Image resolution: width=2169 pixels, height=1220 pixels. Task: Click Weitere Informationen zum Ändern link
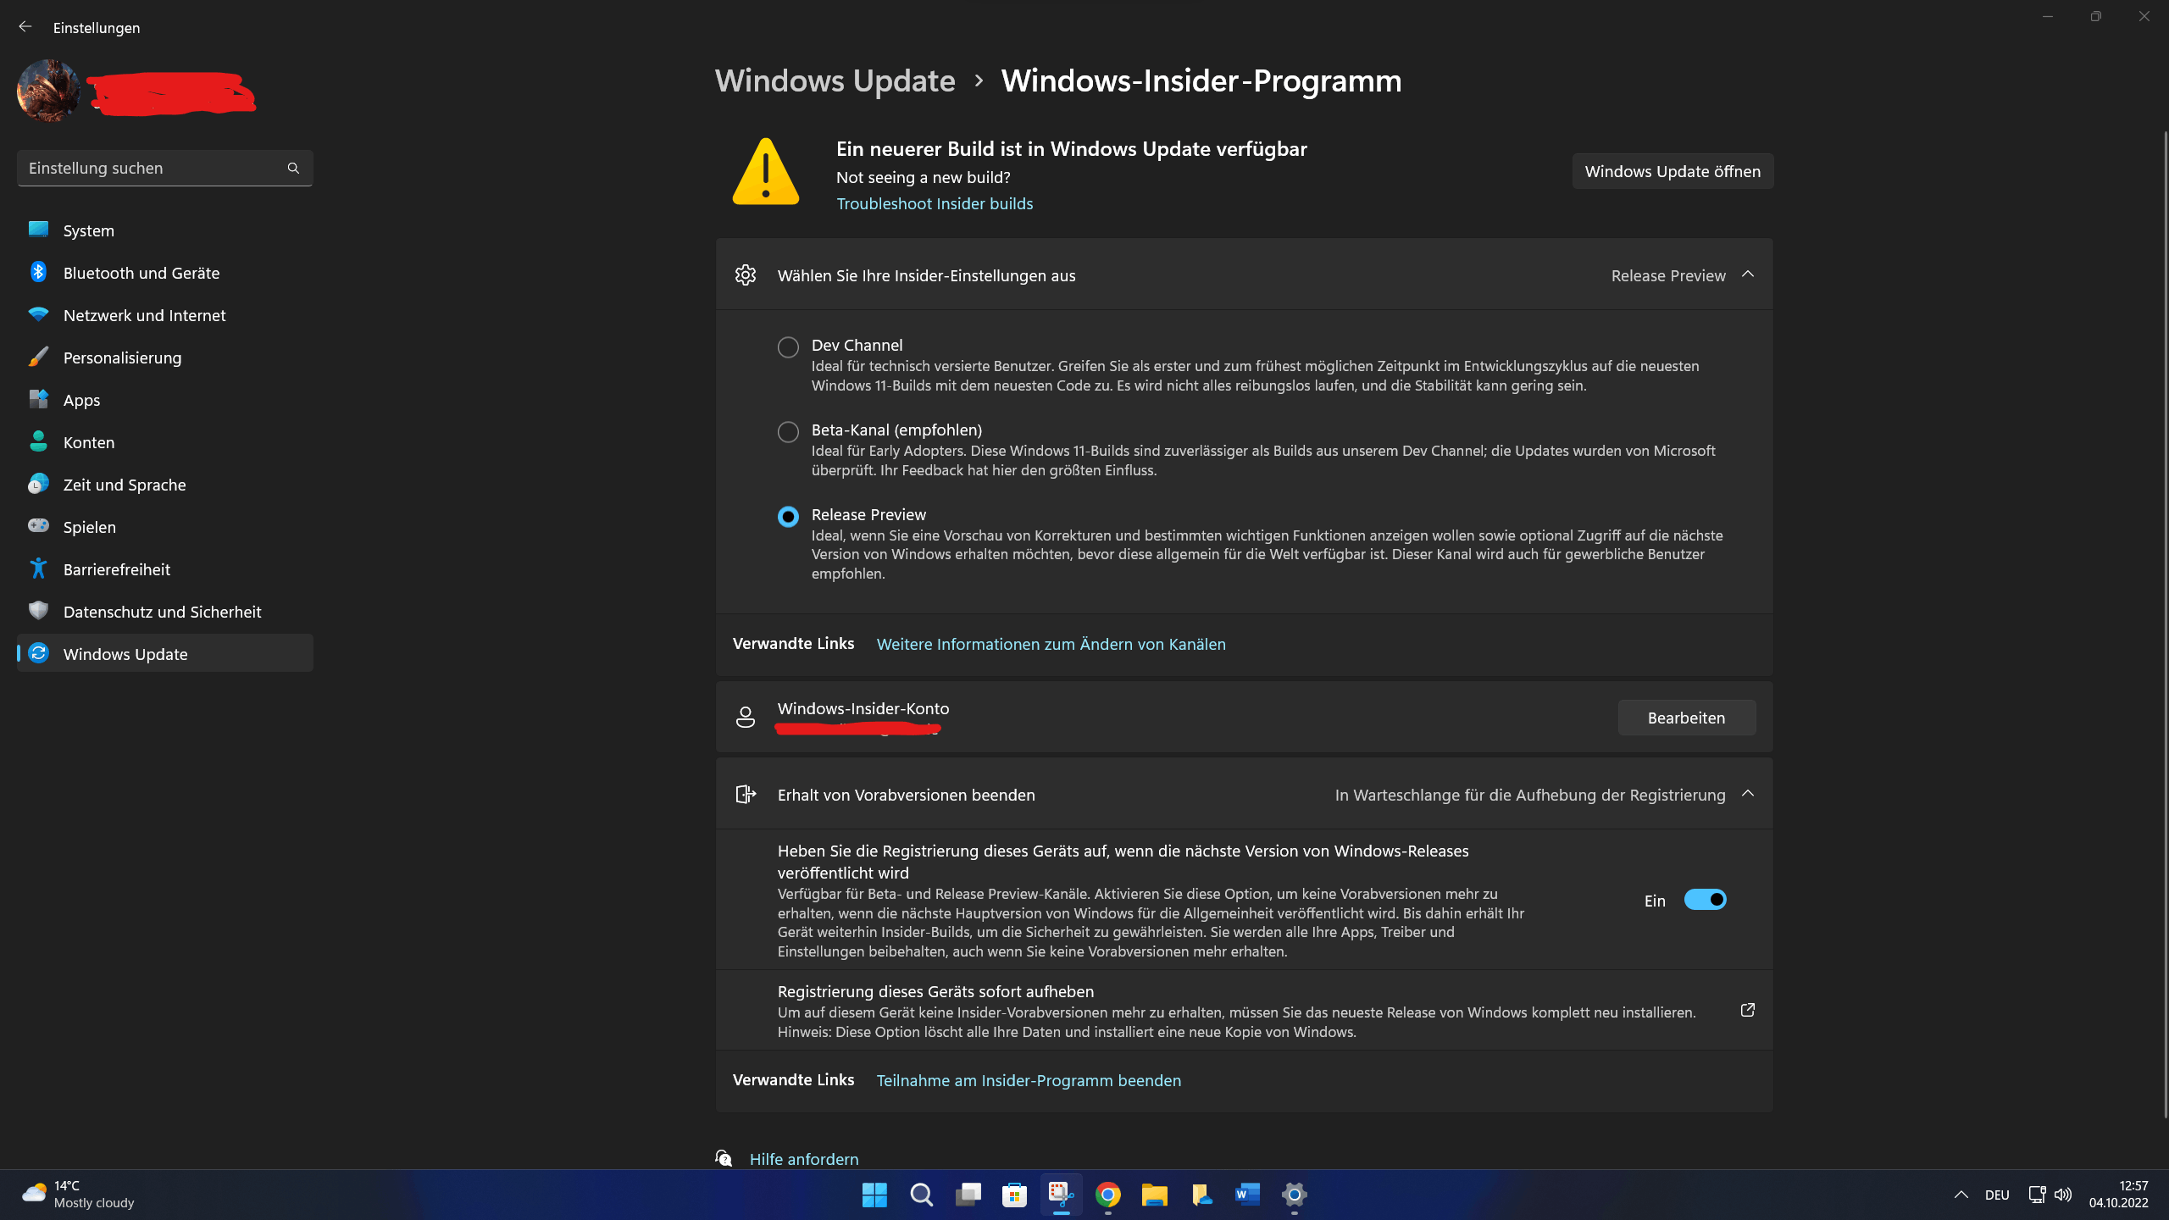(x=1051, y=642)
